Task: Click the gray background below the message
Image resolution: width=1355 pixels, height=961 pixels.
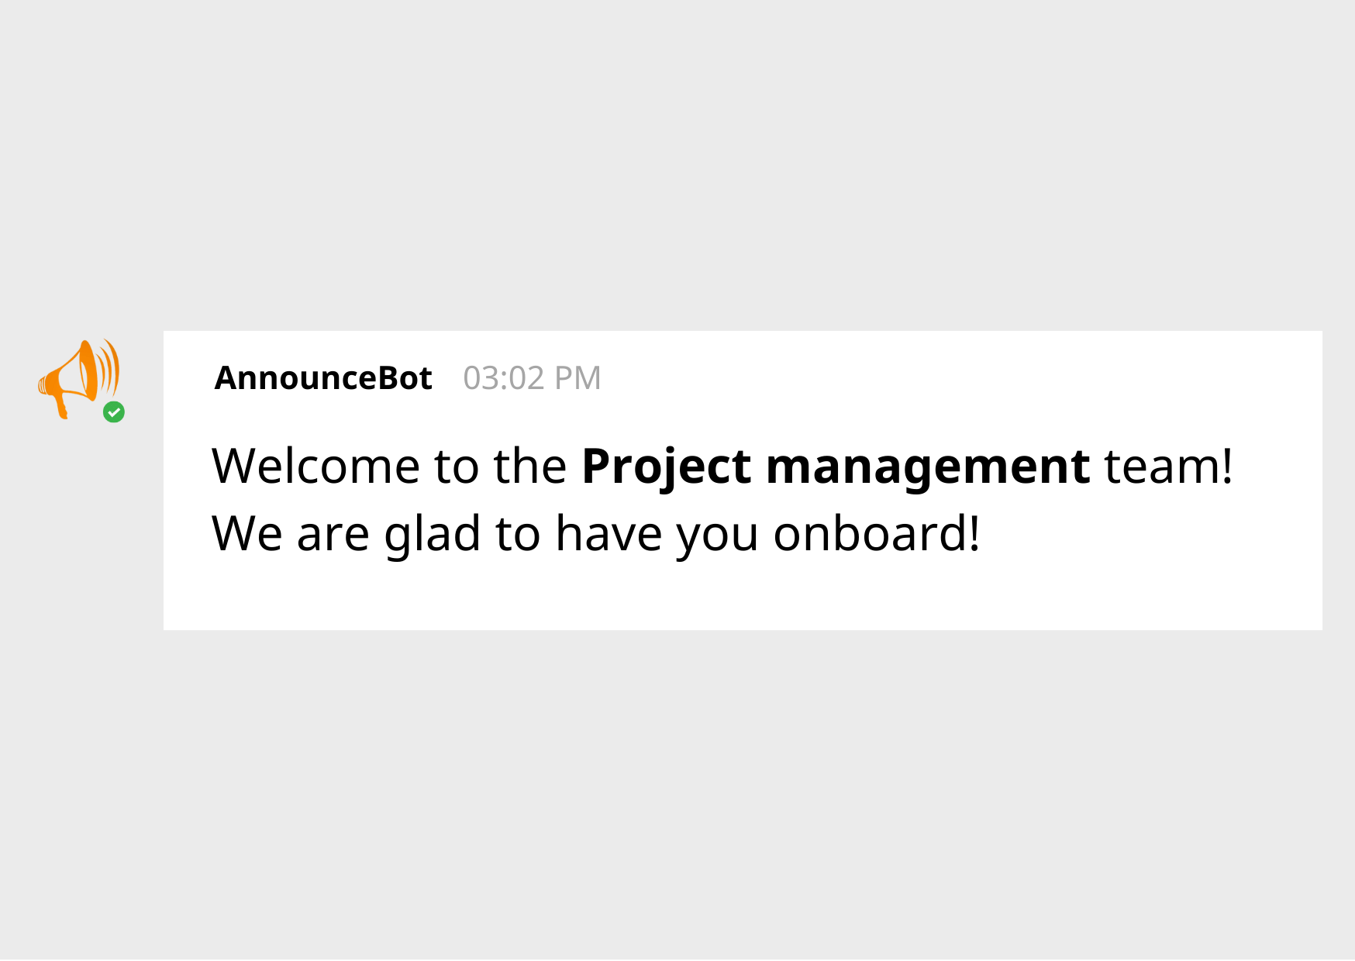Action: coord(677,794)
